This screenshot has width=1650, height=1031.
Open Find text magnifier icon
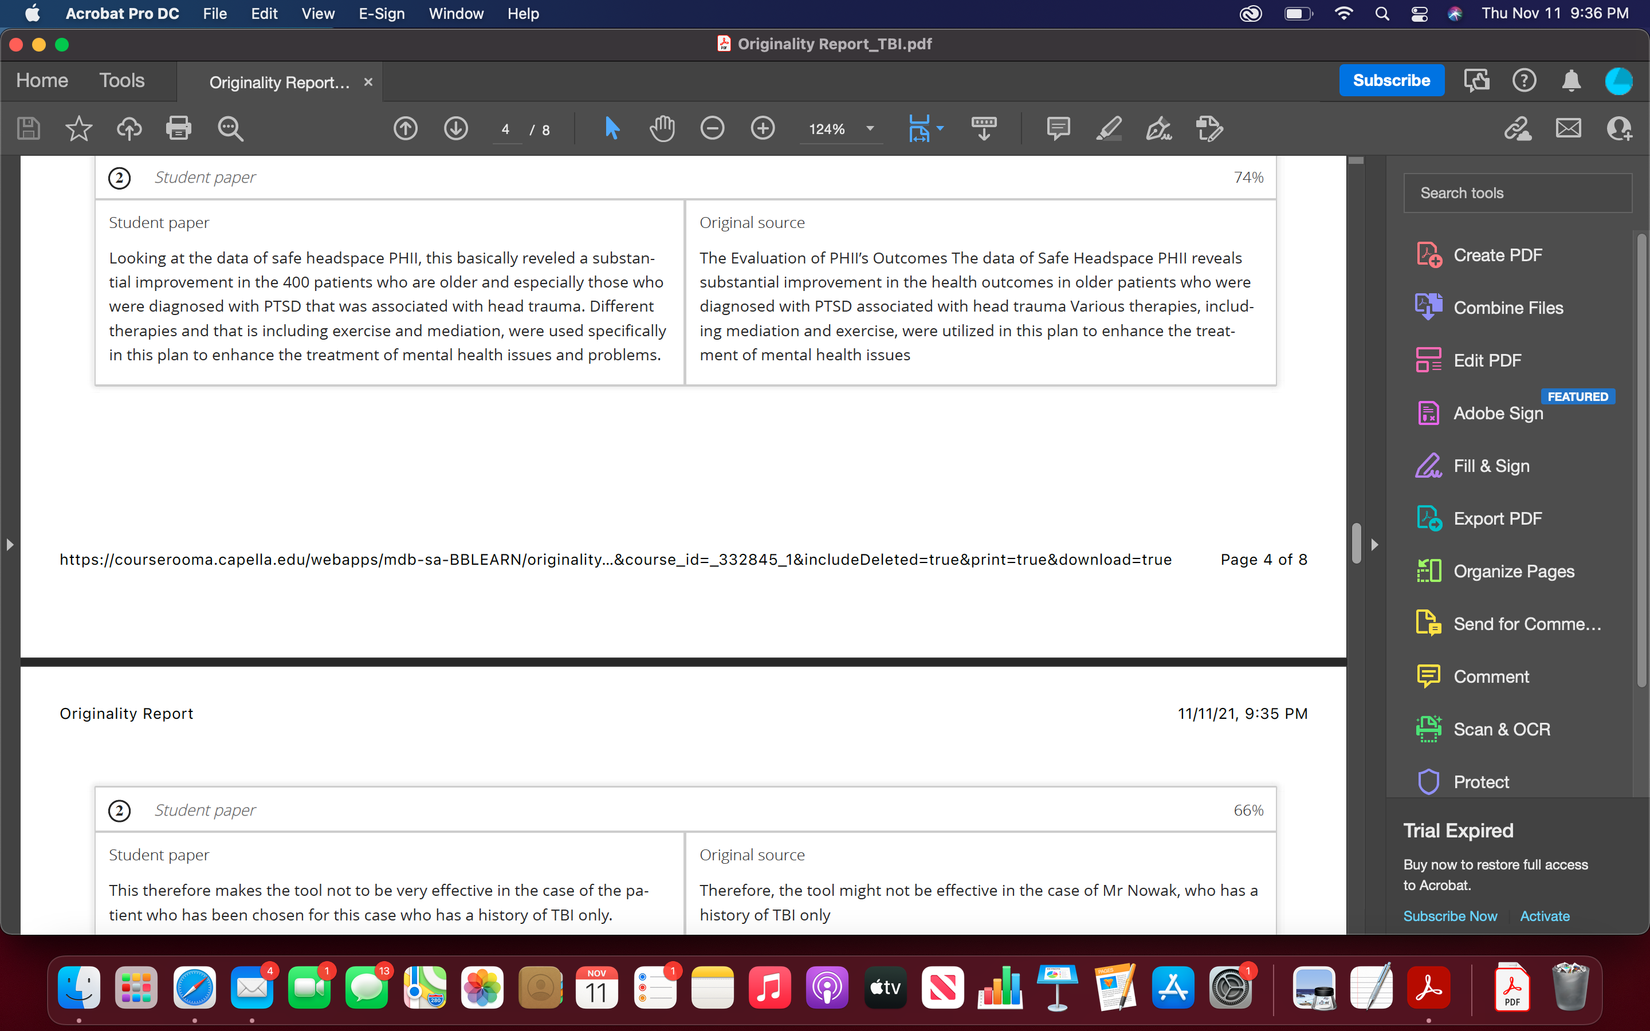pyautogui.click(x=230, y=128)
